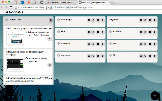The image size is (162, 101).
Task: Add current tab to technology group
Action: (x=93, y=20)
